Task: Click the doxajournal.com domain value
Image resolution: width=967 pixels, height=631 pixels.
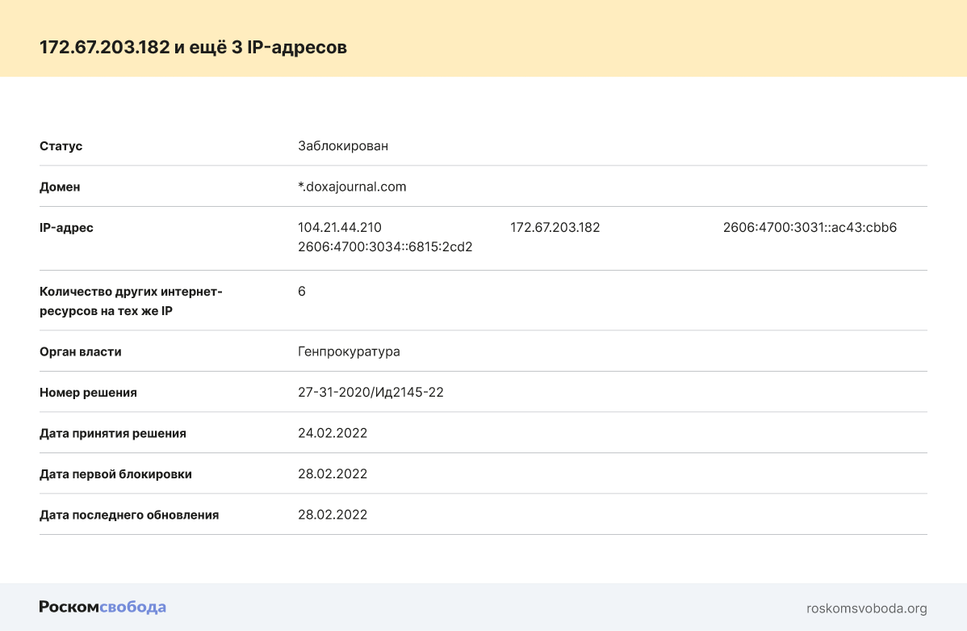Action: point(352,187)
